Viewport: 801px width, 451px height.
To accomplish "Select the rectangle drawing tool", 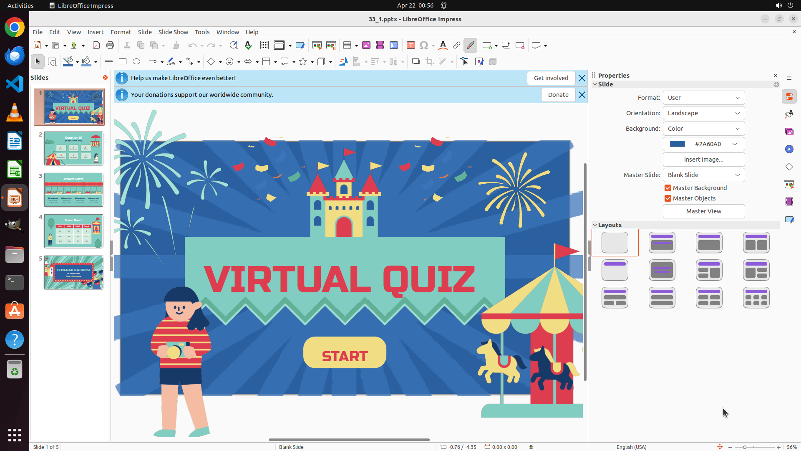I will 123,62.
